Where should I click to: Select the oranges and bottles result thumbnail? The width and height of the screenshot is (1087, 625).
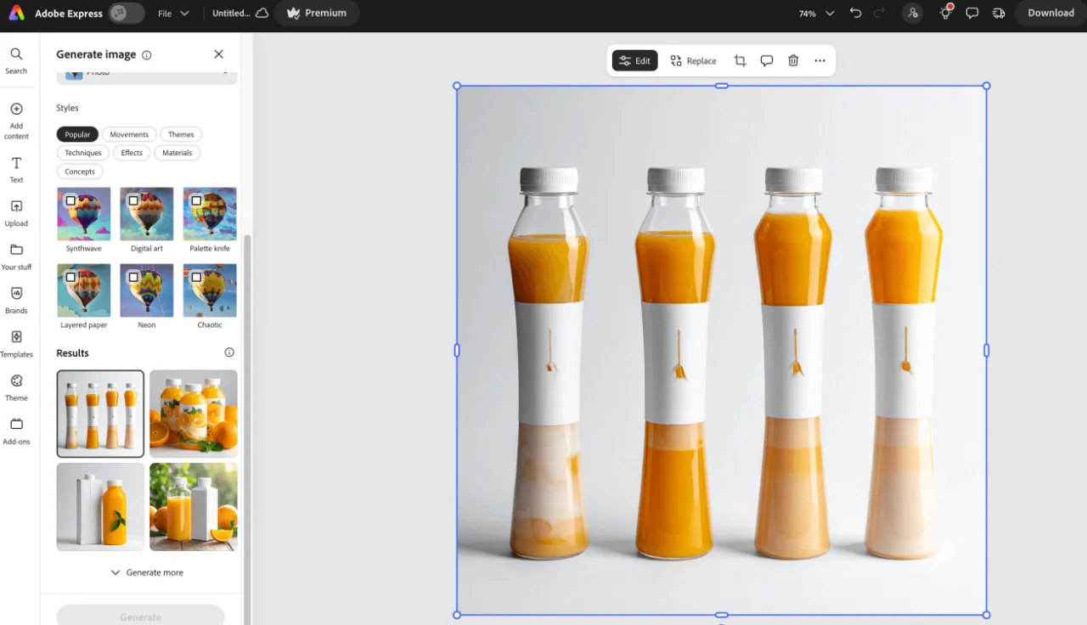194,414
